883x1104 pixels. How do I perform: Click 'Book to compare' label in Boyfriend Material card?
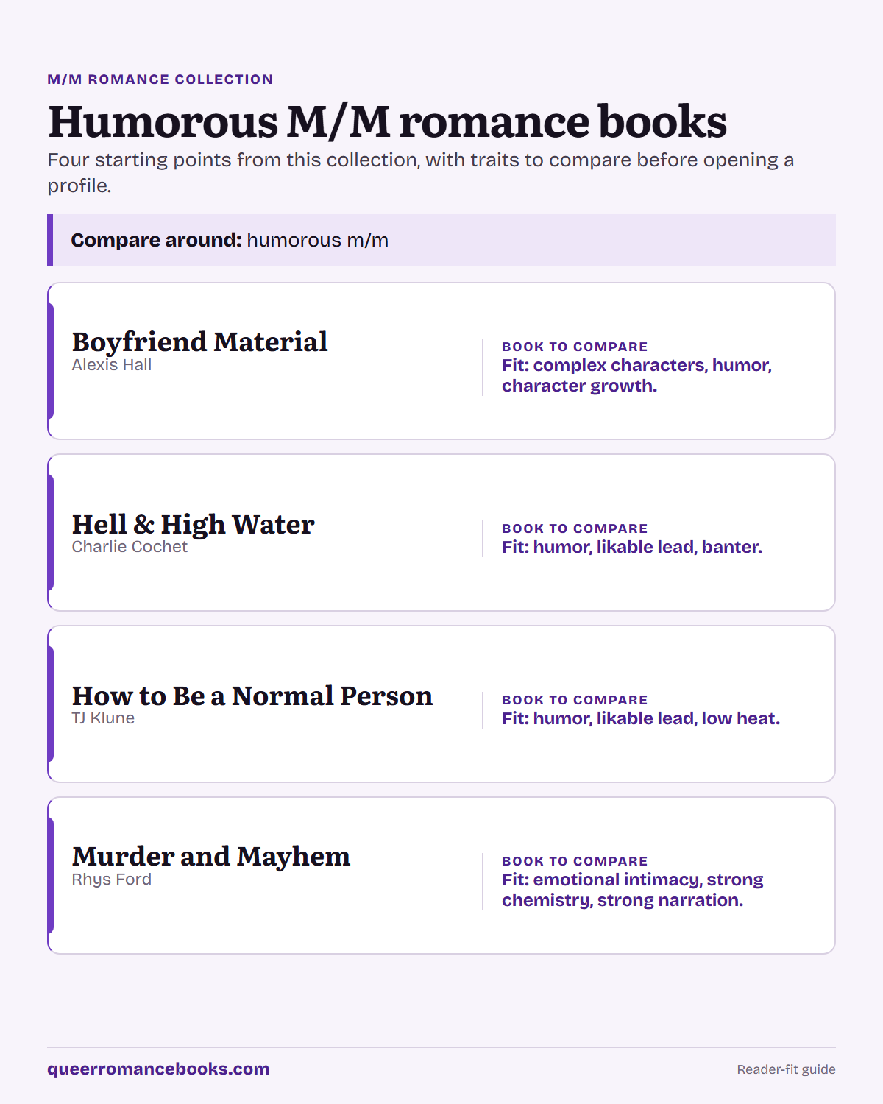[x=575, y=347]
